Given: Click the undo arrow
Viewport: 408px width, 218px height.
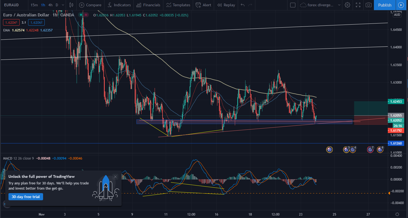Looking at the screenshot, I should 243,5.
